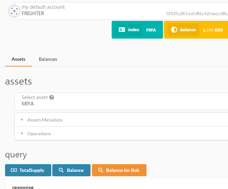228x189 pixels.
Task: Click the money icon on TotalSupply button
Action: click(14, 170)
